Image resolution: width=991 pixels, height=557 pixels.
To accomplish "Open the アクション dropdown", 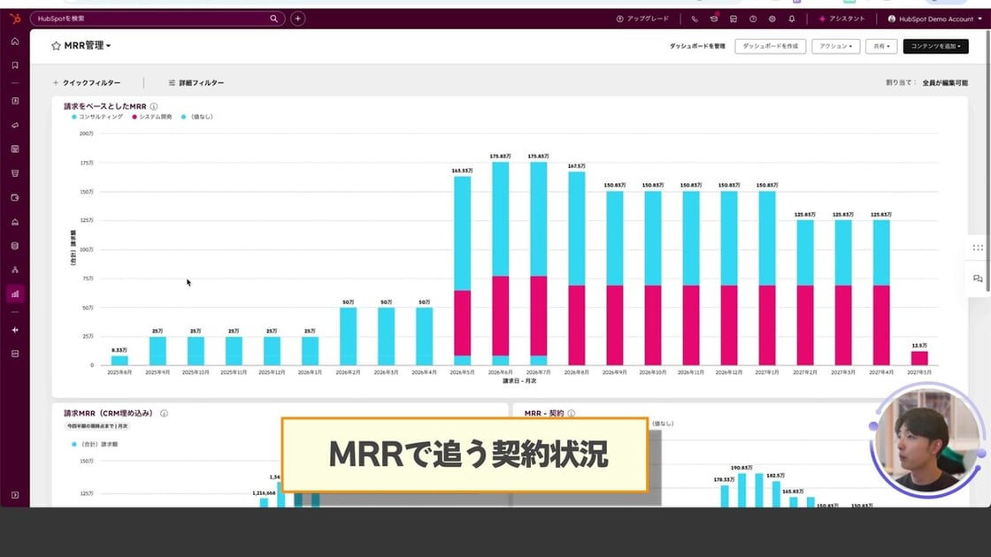I will pos(835,46).
